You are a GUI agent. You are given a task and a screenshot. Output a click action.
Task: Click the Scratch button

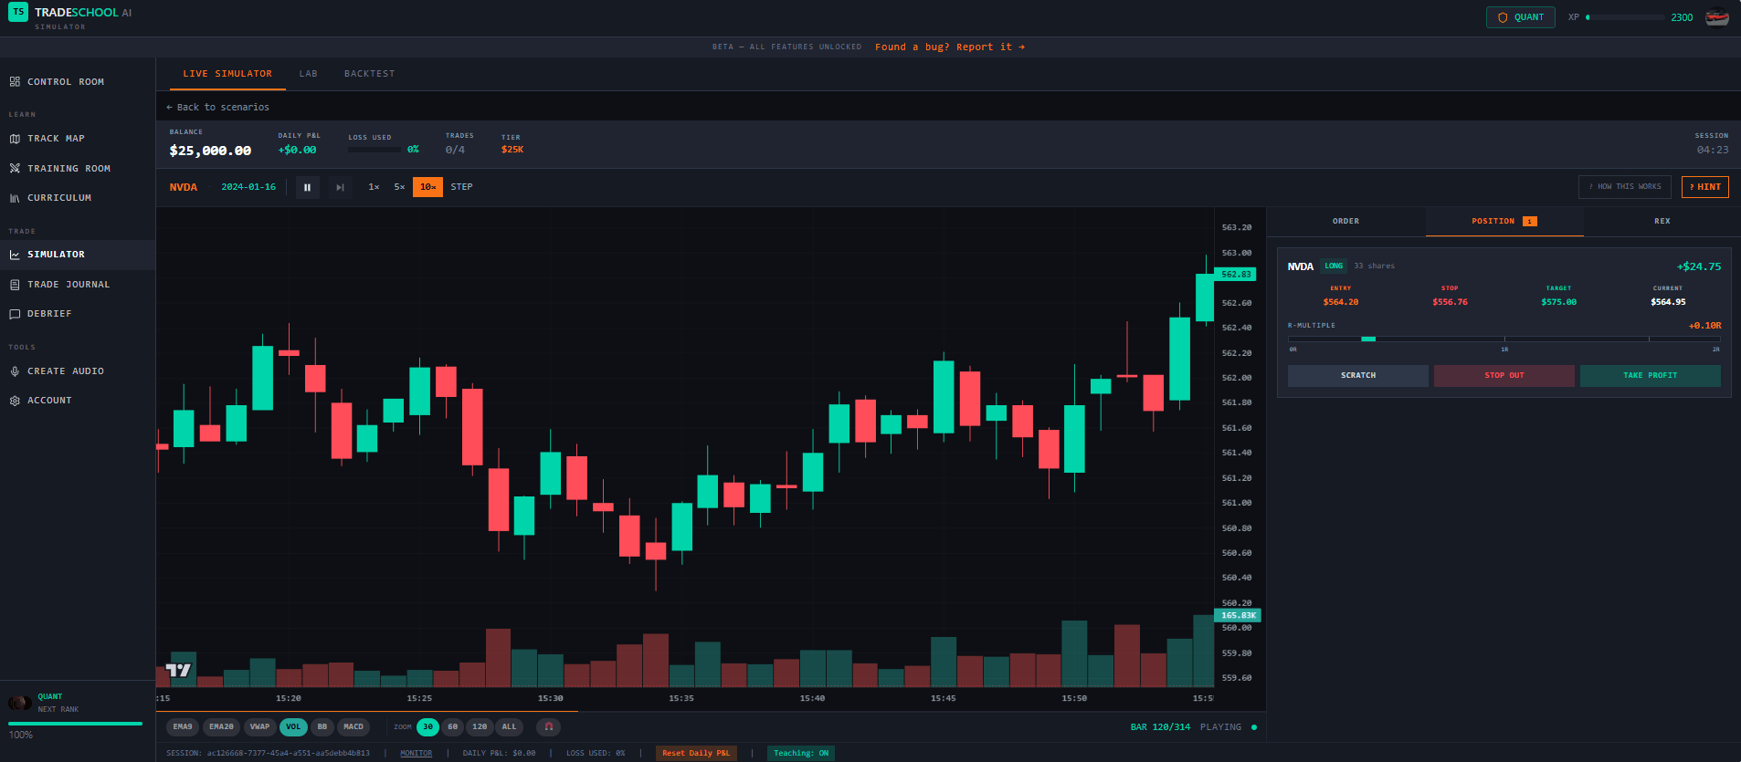point(1358,376)
